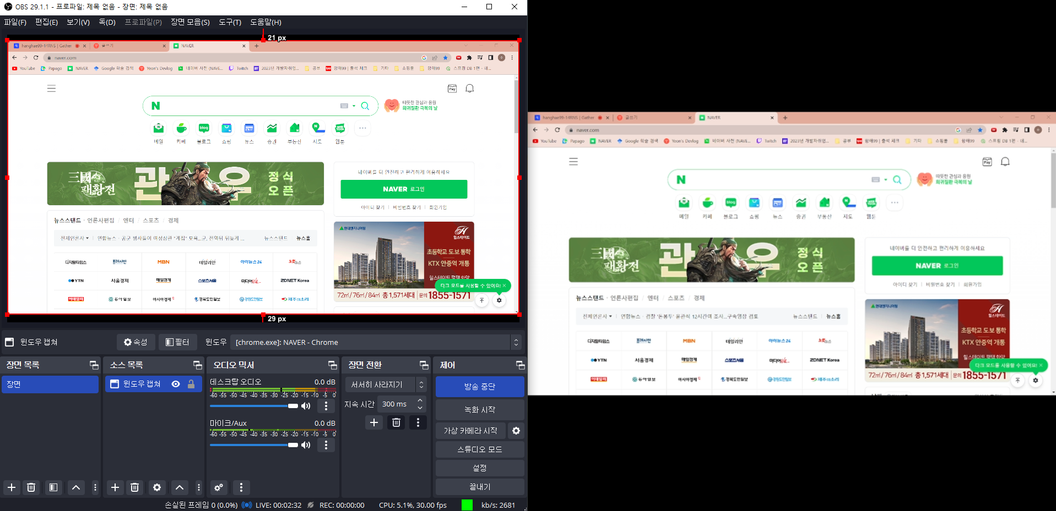Click the 녹화 시작 button
The image size is (1056, 511).
point(480,410)
